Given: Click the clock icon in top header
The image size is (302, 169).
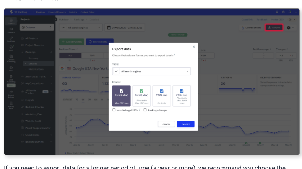Looking at the screenshot, I should pos(283,12).
